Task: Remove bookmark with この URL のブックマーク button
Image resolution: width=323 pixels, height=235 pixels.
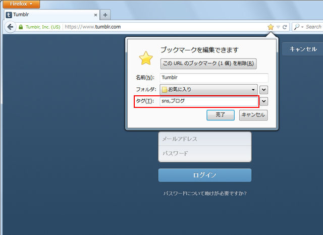Action: tap(208, 64)
